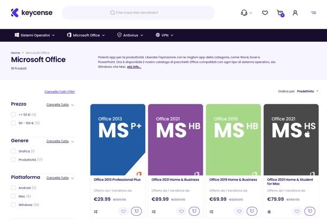
Task: Open the purple Office 2021 MS HB thumbnail
Action: click(176, 140)
